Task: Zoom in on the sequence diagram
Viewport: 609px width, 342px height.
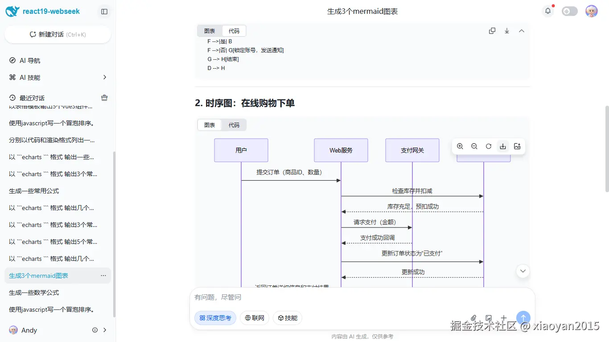Action: [x=460, y=146]
